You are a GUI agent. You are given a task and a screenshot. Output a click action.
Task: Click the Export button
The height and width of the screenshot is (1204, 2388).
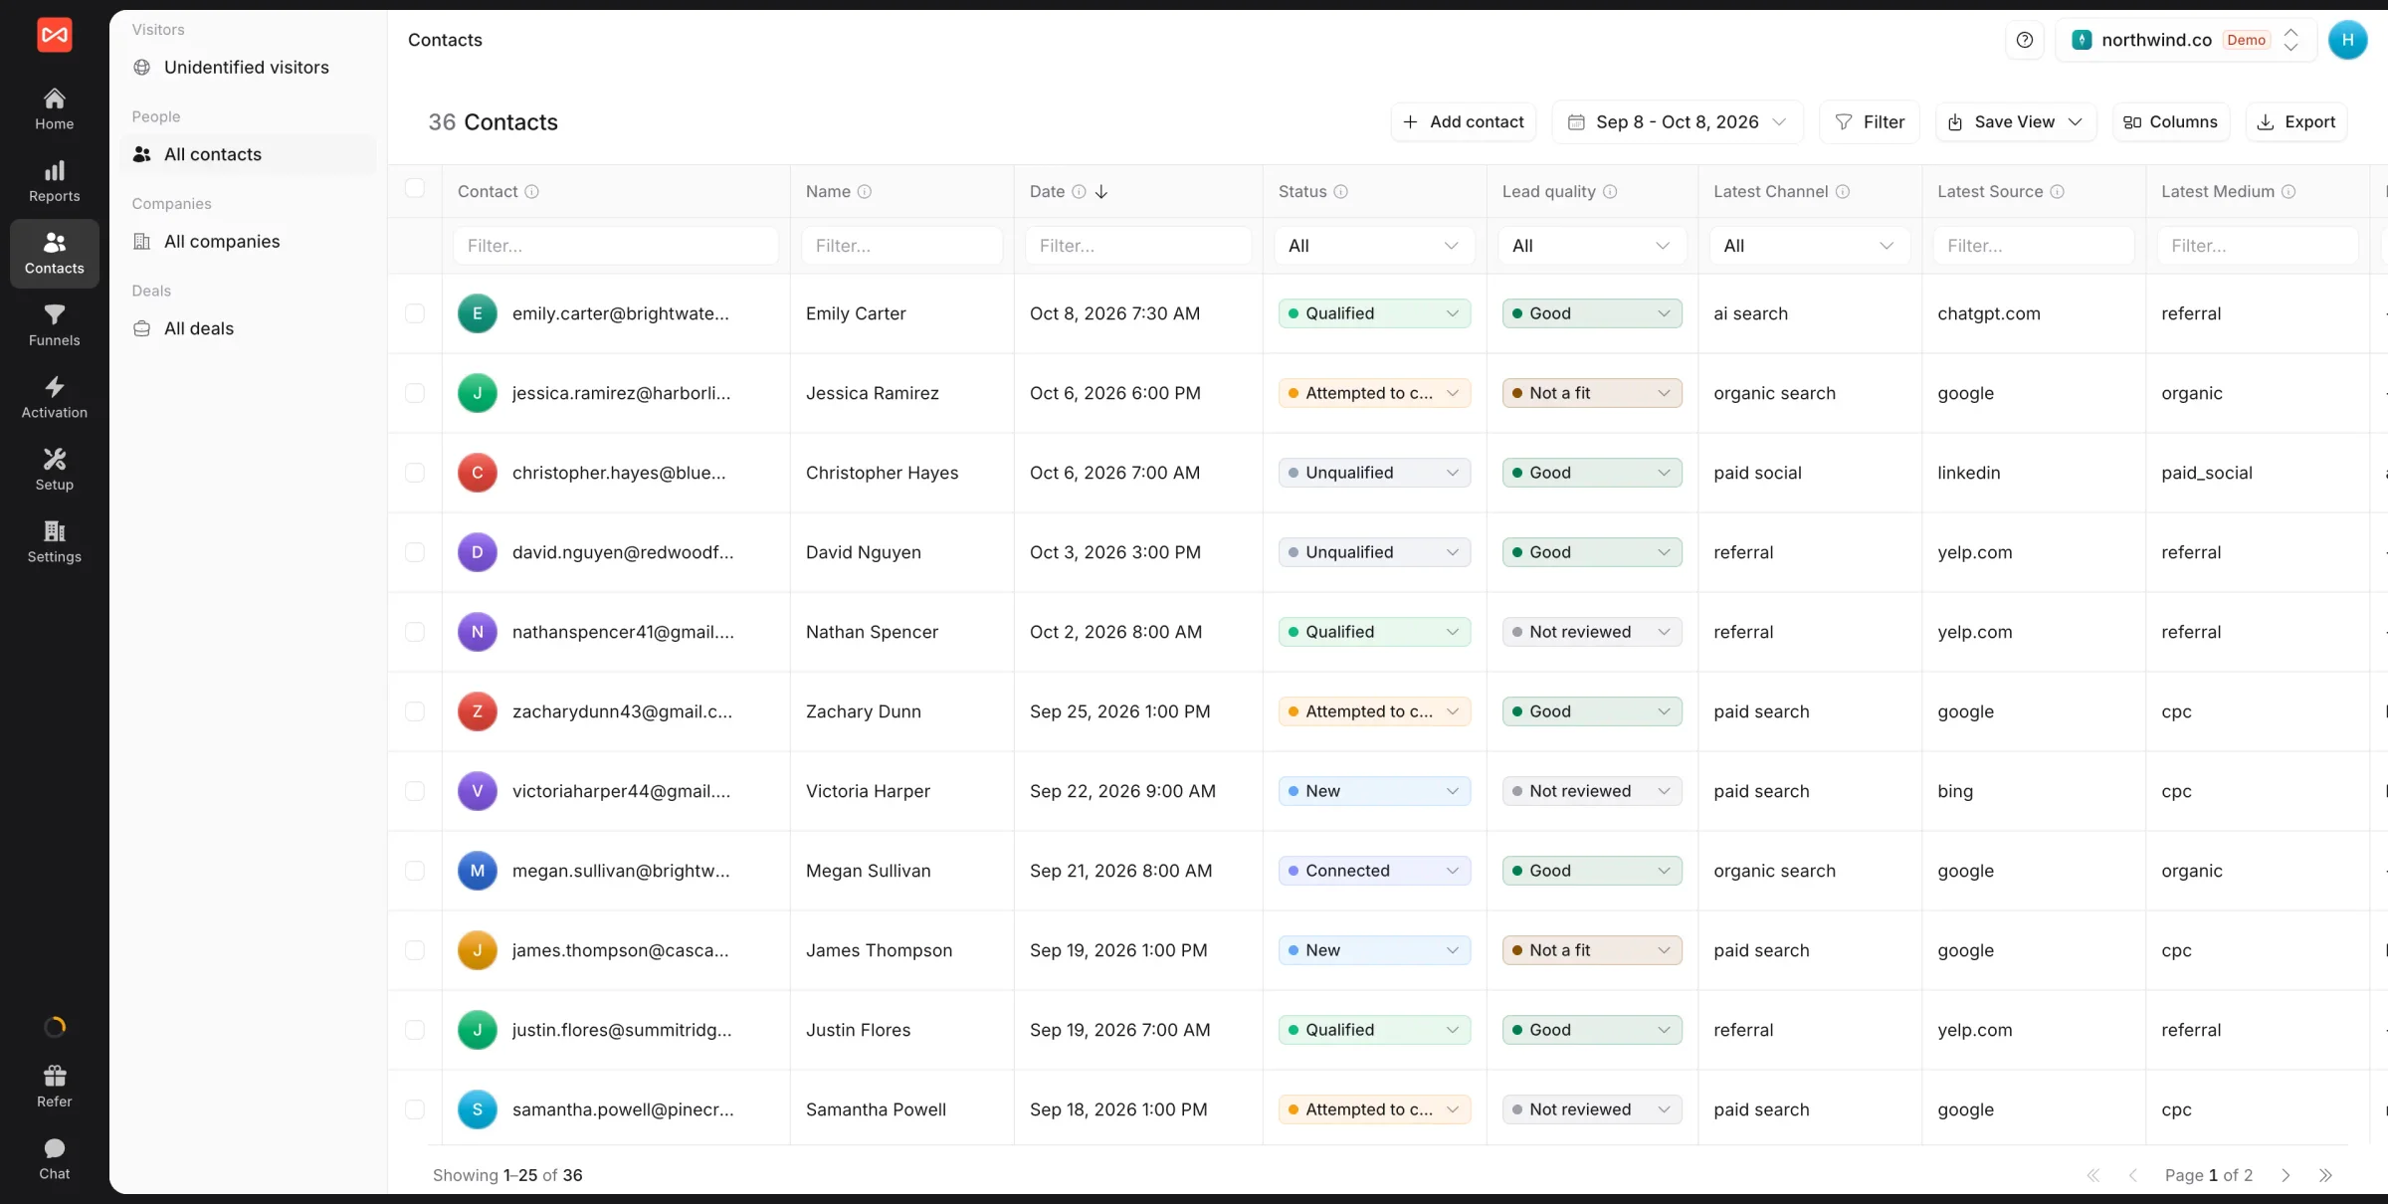2296,121
